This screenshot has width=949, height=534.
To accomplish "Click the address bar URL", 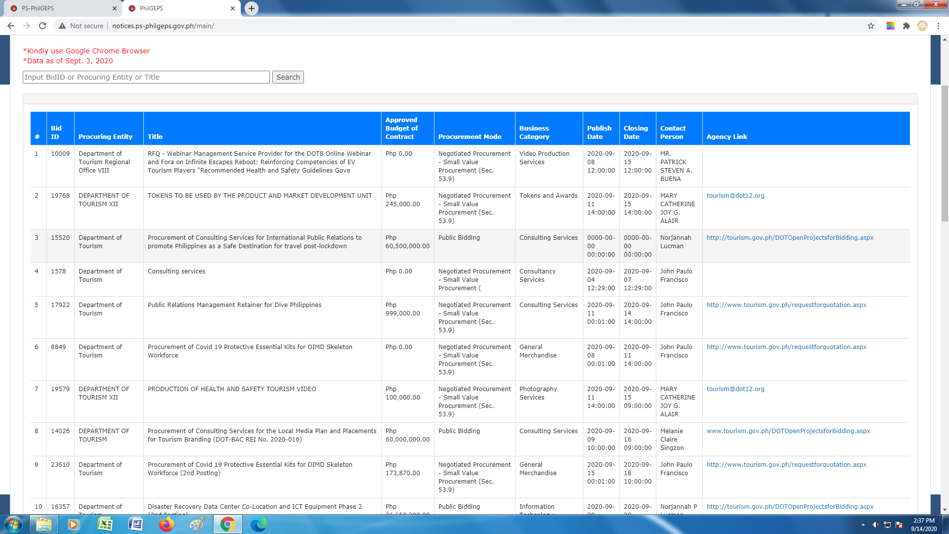I will click(163, 26).
